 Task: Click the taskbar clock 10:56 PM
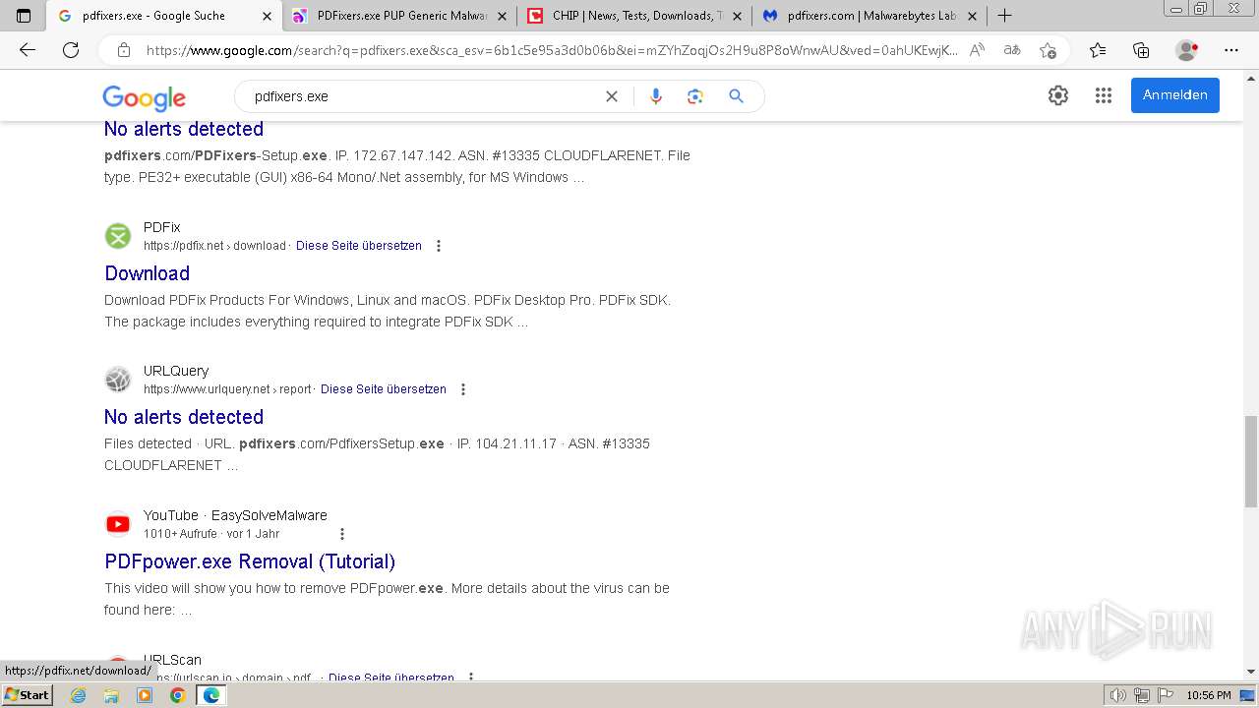1209,695
